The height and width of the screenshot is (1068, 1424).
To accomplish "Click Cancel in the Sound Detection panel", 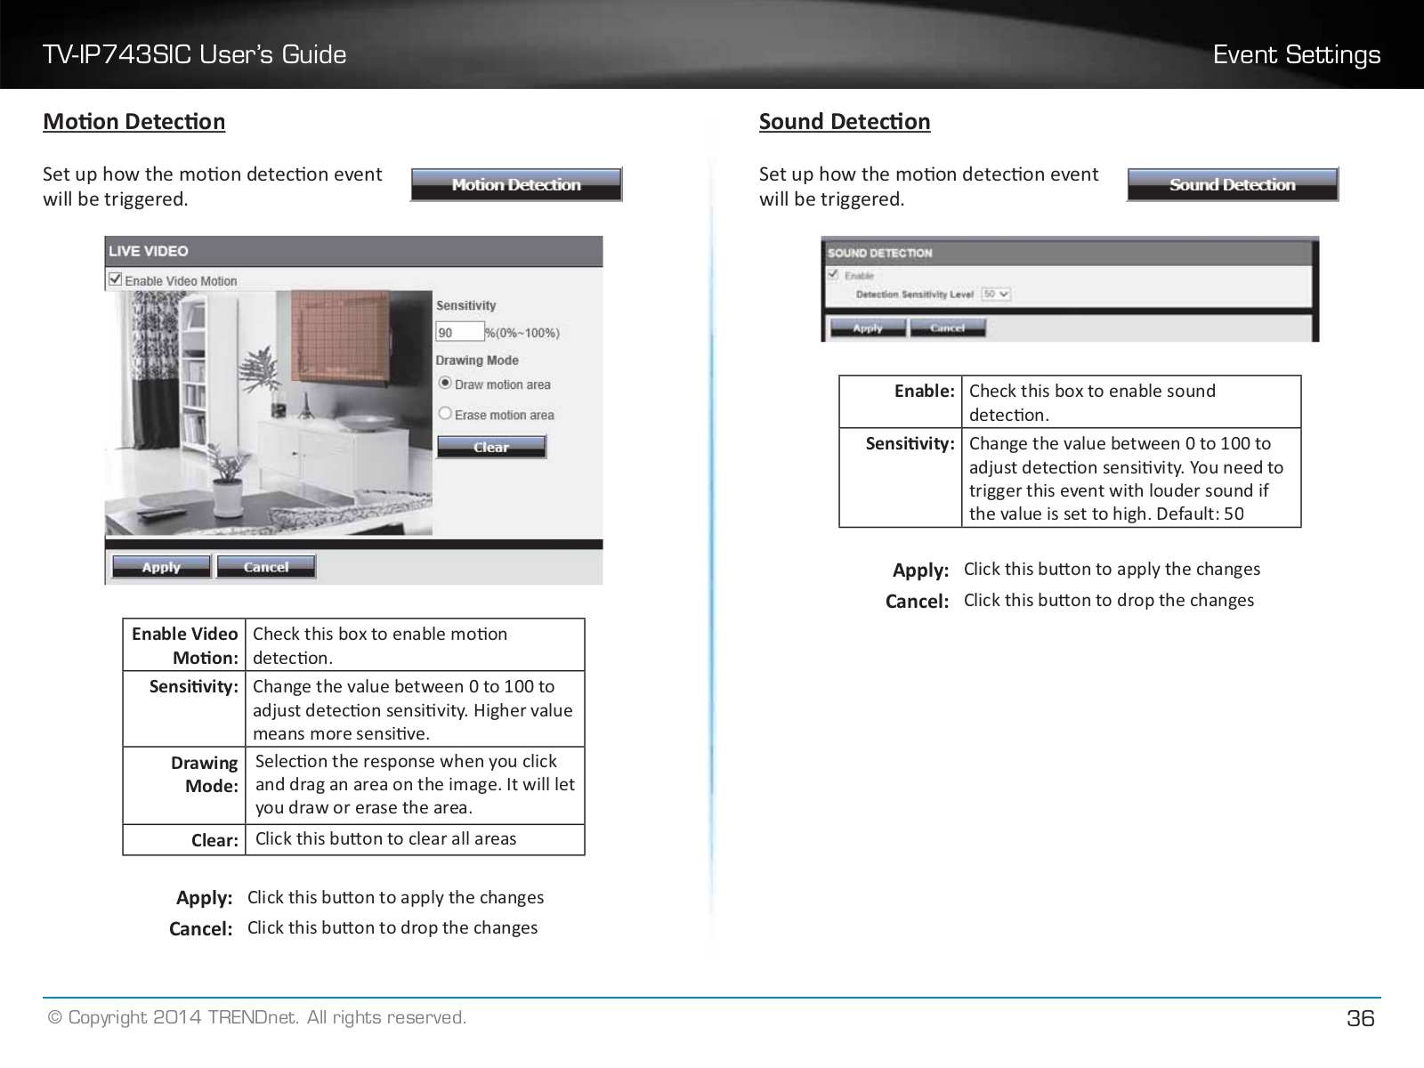I will [947, 328].
